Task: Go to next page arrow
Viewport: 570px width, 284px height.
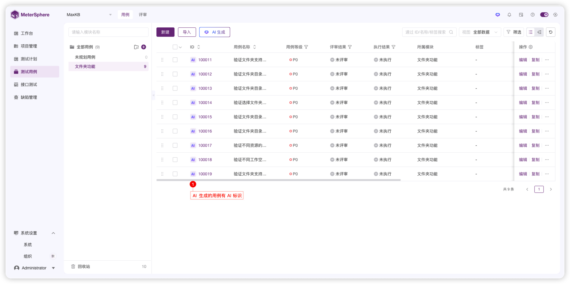Action: (x=551, y=189)
